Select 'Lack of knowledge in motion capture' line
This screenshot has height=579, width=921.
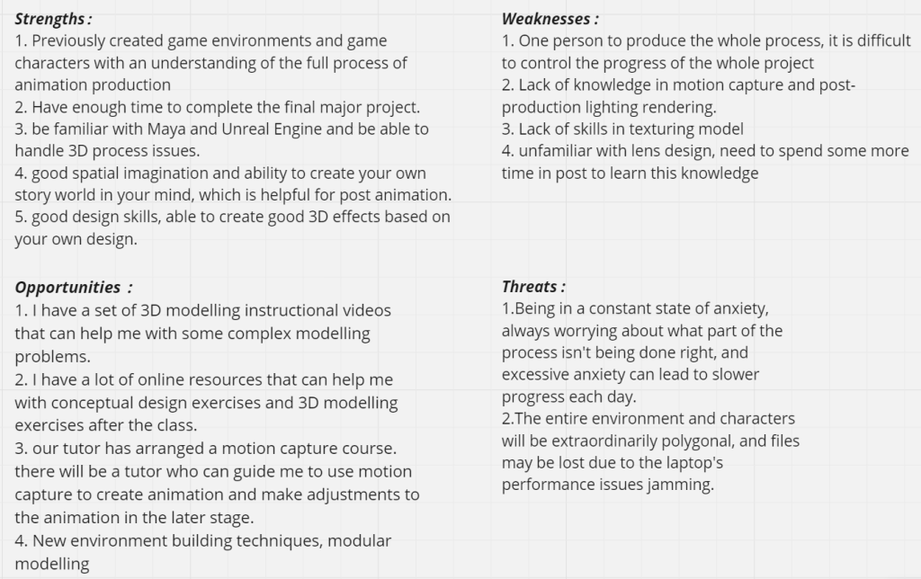pos(678,85)
